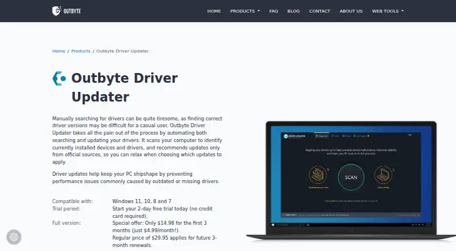Click the laptop device icon in app screenshot
Image resolution: width=456 pixels, height=251 pixels.
point(383,175)
